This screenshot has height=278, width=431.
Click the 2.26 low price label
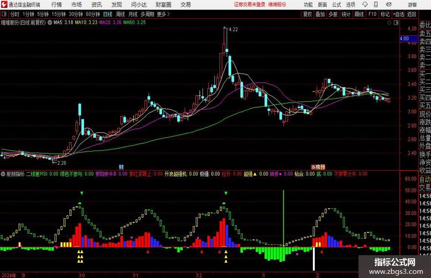[62, 163]
